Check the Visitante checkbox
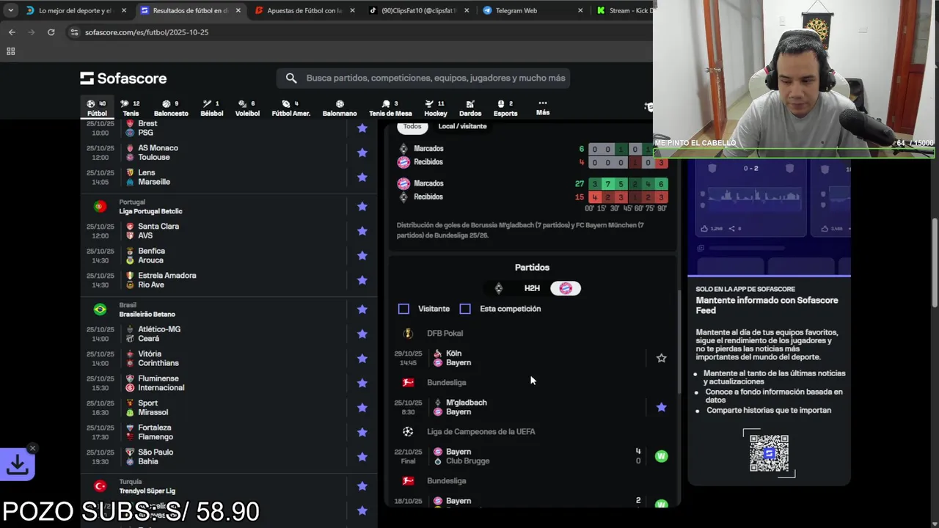Image resolution: width=939 pixels, height=528 pixels. (403, 309)
